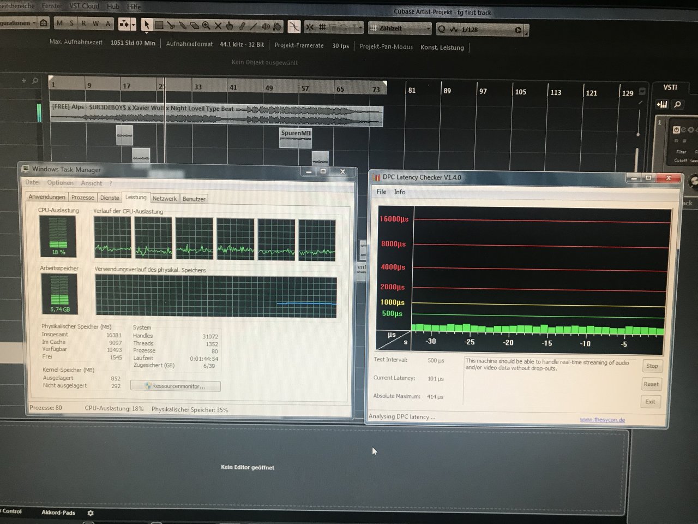Switch to the Netzwerk tab

164,199
